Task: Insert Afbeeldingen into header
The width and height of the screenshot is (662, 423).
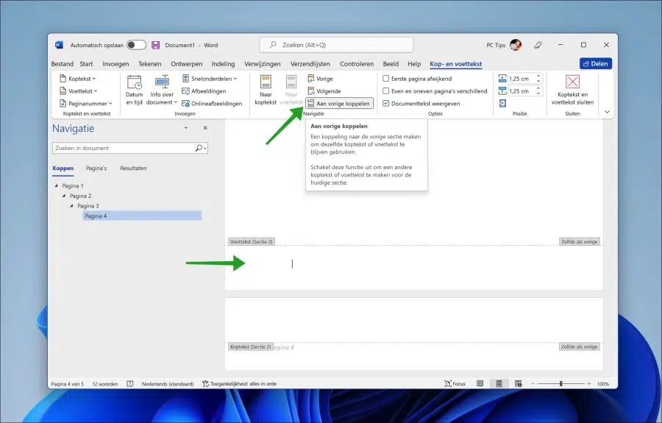Action: tap(204, 91)
